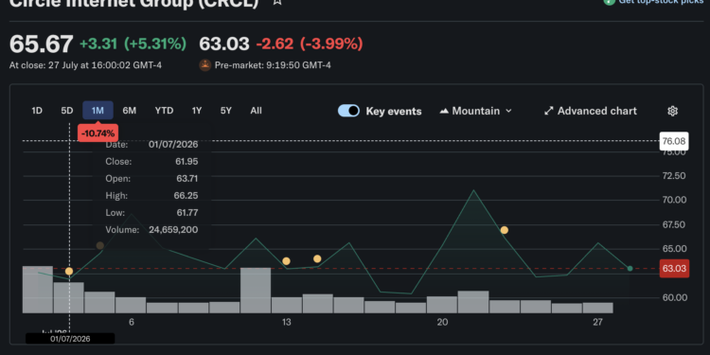Select the 5D range tab
The width and height of the screenshot is (710, 355).
point(67,111)
